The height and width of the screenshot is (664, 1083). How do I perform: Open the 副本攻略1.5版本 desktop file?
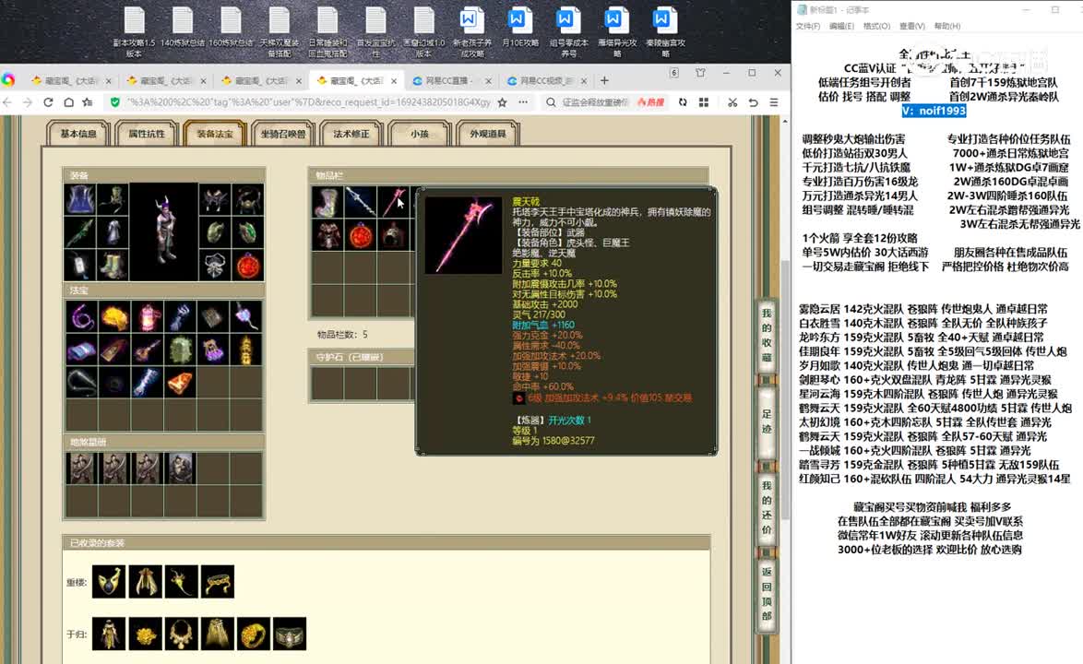134,32
